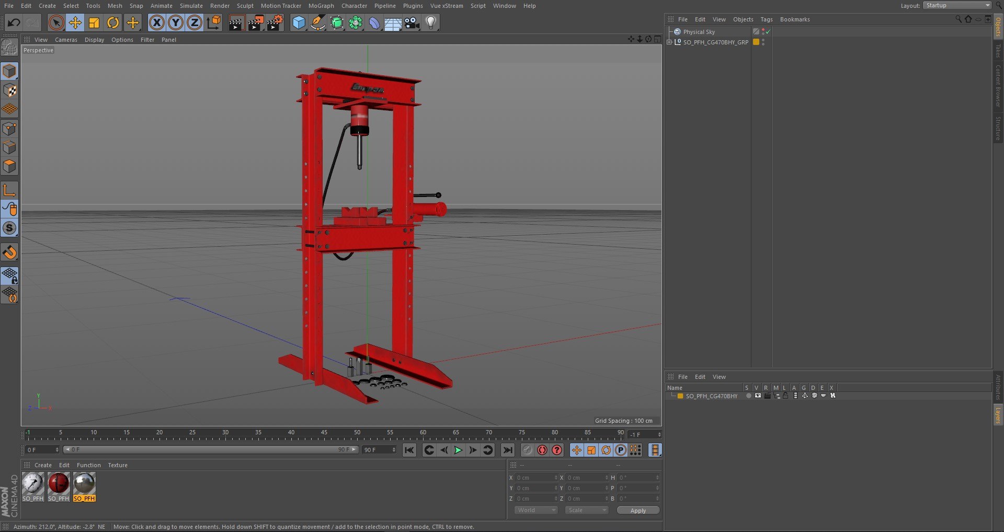Open the Layers side tab

click(x=998, y=415)
